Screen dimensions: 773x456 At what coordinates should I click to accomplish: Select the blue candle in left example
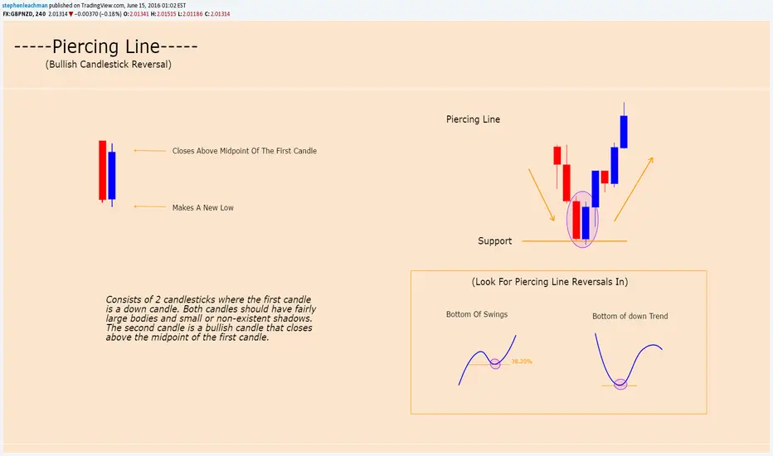click(112, 175)
